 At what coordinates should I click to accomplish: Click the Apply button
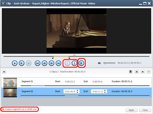click(x=132, y=110)
